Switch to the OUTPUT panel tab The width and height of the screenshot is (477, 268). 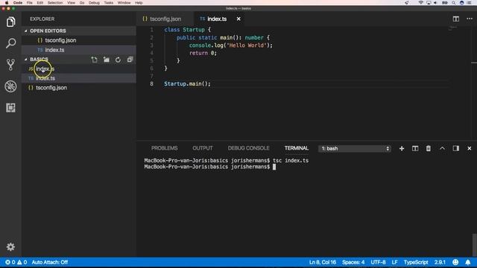203,148
